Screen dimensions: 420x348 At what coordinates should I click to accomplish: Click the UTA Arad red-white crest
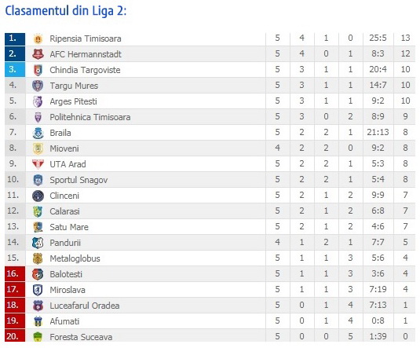38,164
